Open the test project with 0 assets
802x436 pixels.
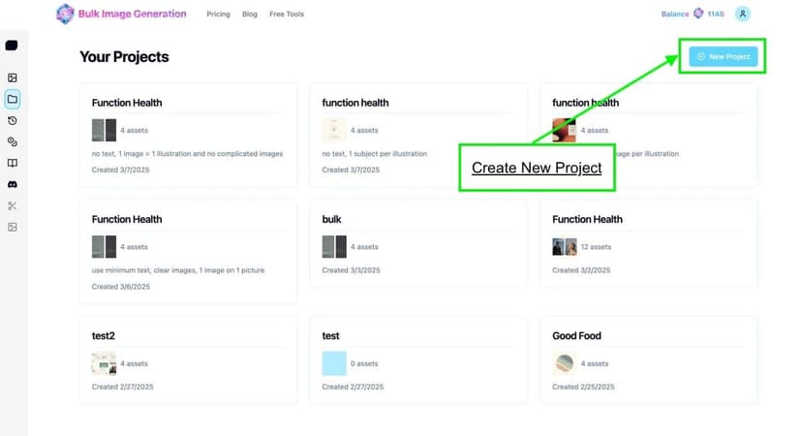pos(418,360)
